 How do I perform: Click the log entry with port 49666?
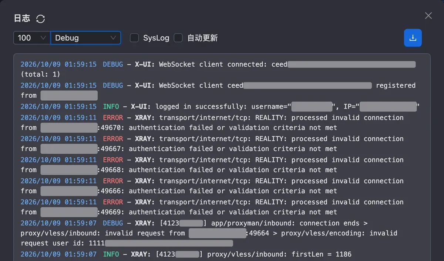[212, 186]
